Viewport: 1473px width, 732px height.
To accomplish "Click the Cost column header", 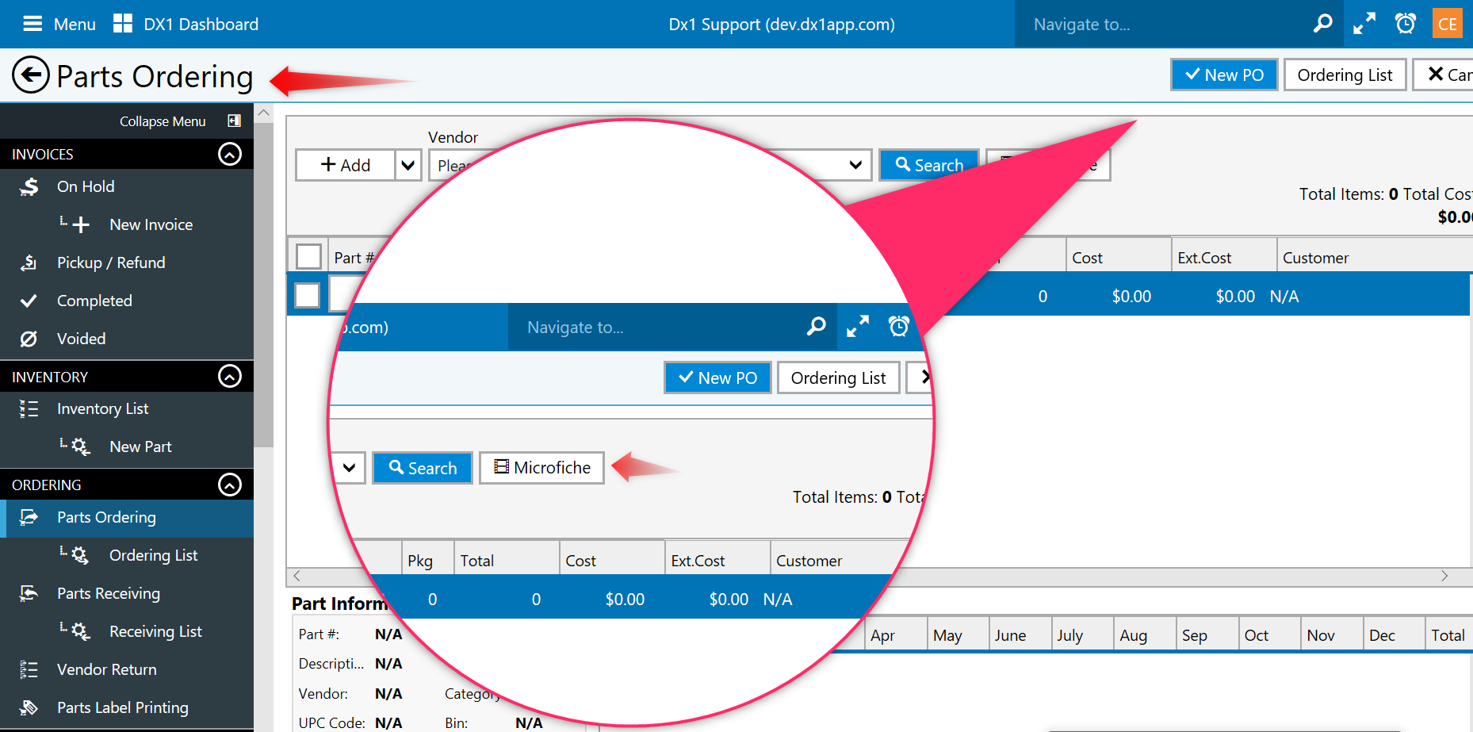I will click(x=1118, y=257).
